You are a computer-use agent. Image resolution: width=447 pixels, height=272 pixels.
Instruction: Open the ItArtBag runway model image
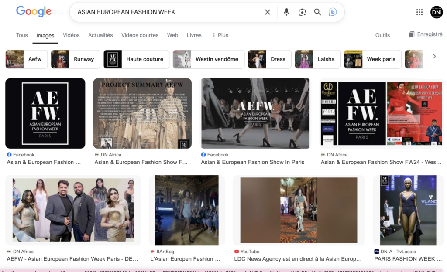click(x=187, y=210)
